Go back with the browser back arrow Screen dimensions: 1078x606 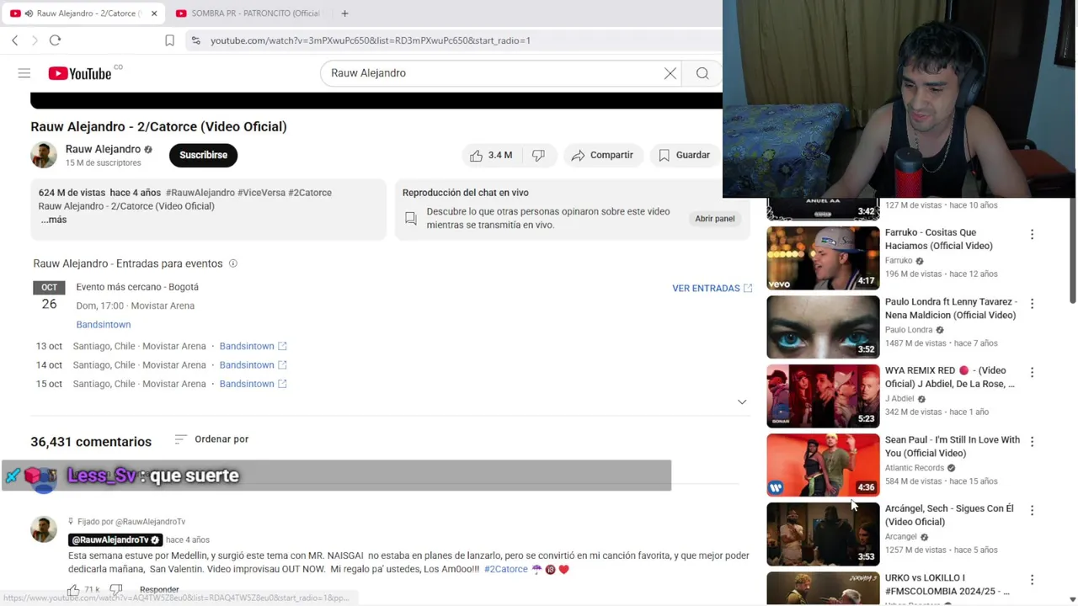pyautogui.click(x=14, y=40)
